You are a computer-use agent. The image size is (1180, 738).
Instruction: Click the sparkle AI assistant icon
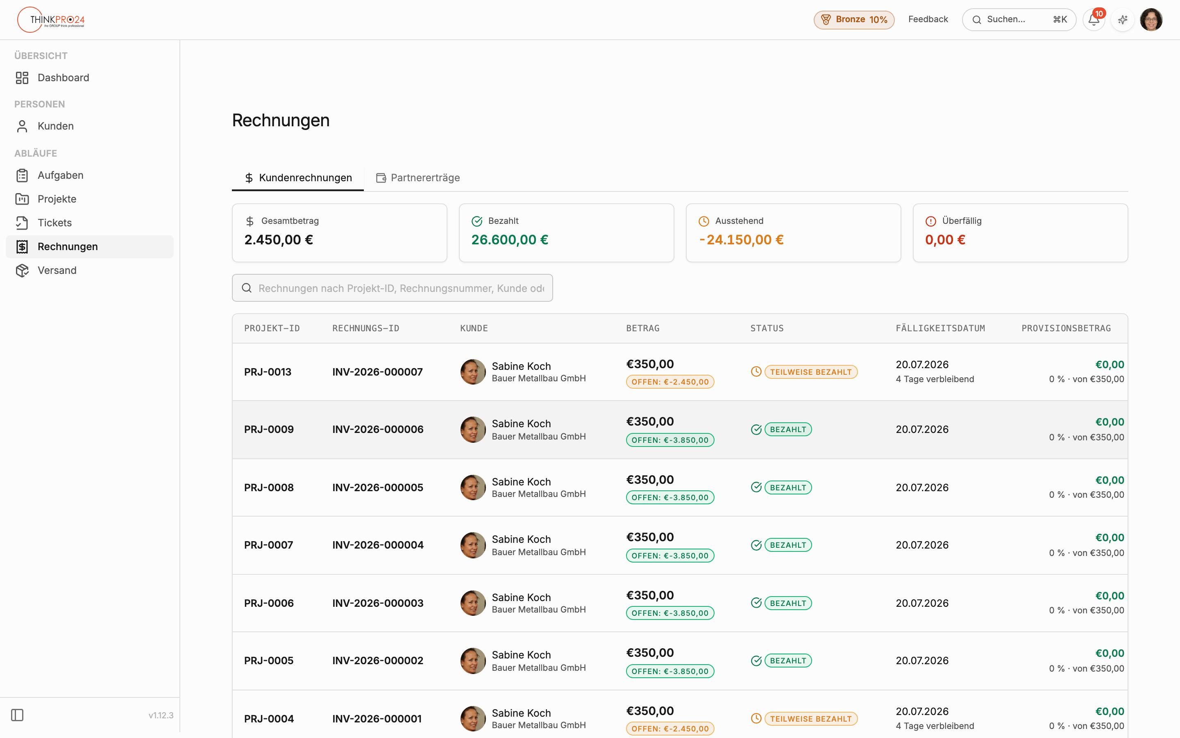pyautogui.click(x=1123, y=20)
